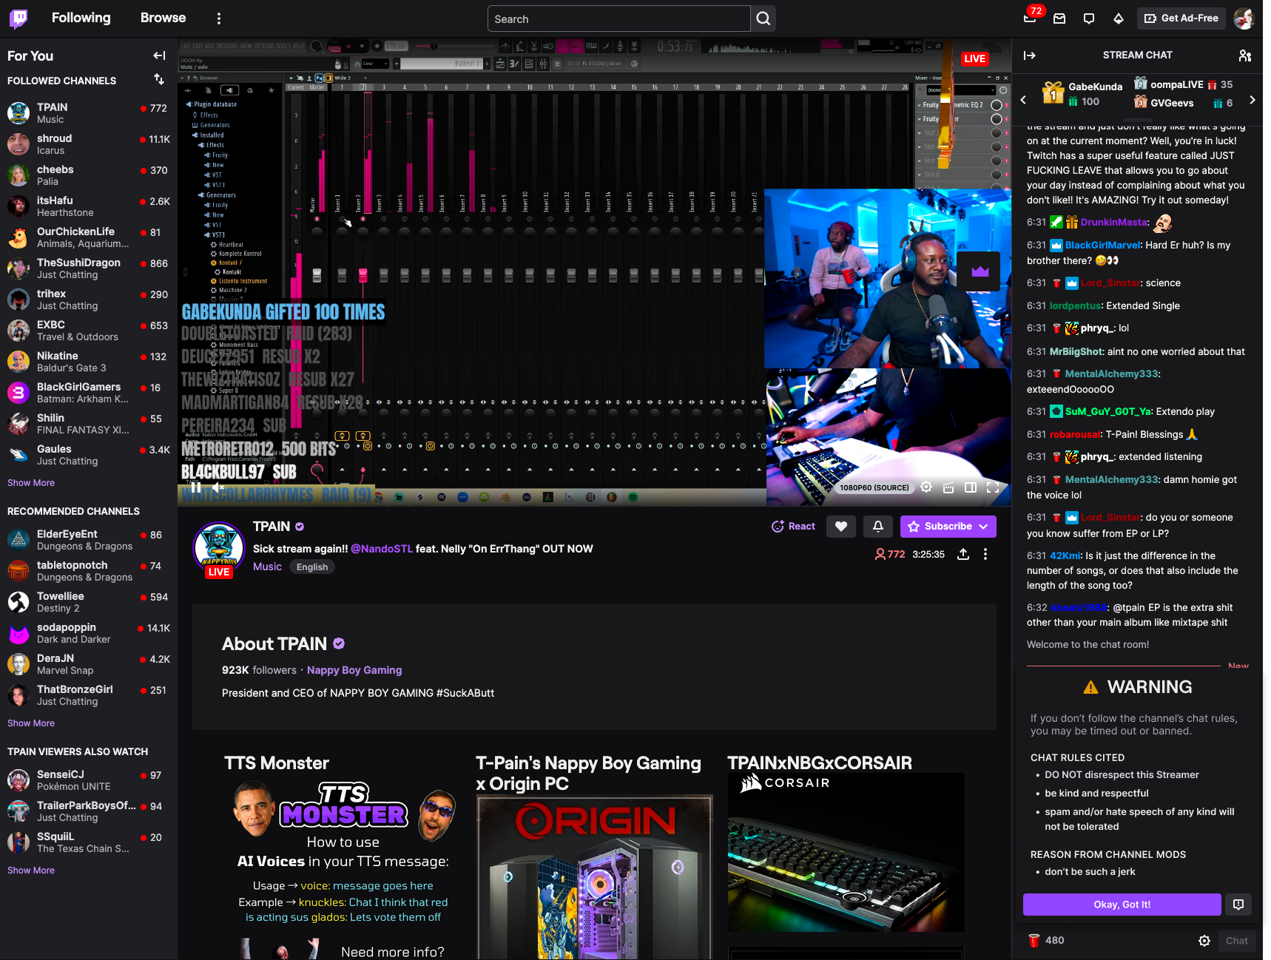Viewport: 1271px width, 960px height.
Task: Open ElderEyeEnt recommended channel
Action: pos(89,540)
